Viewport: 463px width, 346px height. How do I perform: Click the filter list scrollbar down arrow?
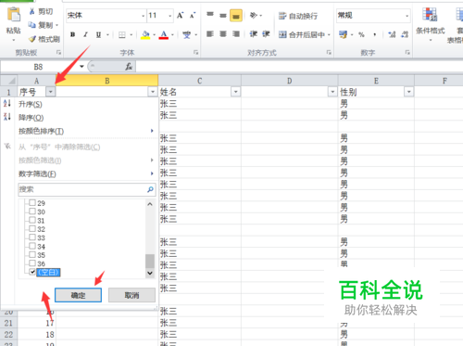pos(150,273)
